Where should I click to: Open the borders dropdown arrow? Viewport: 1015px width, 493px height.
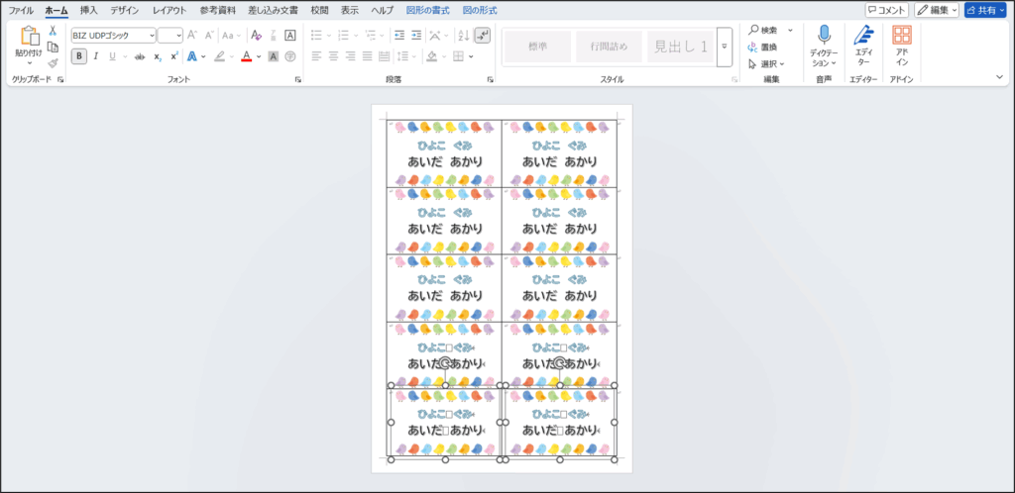[x=471, y=56]
